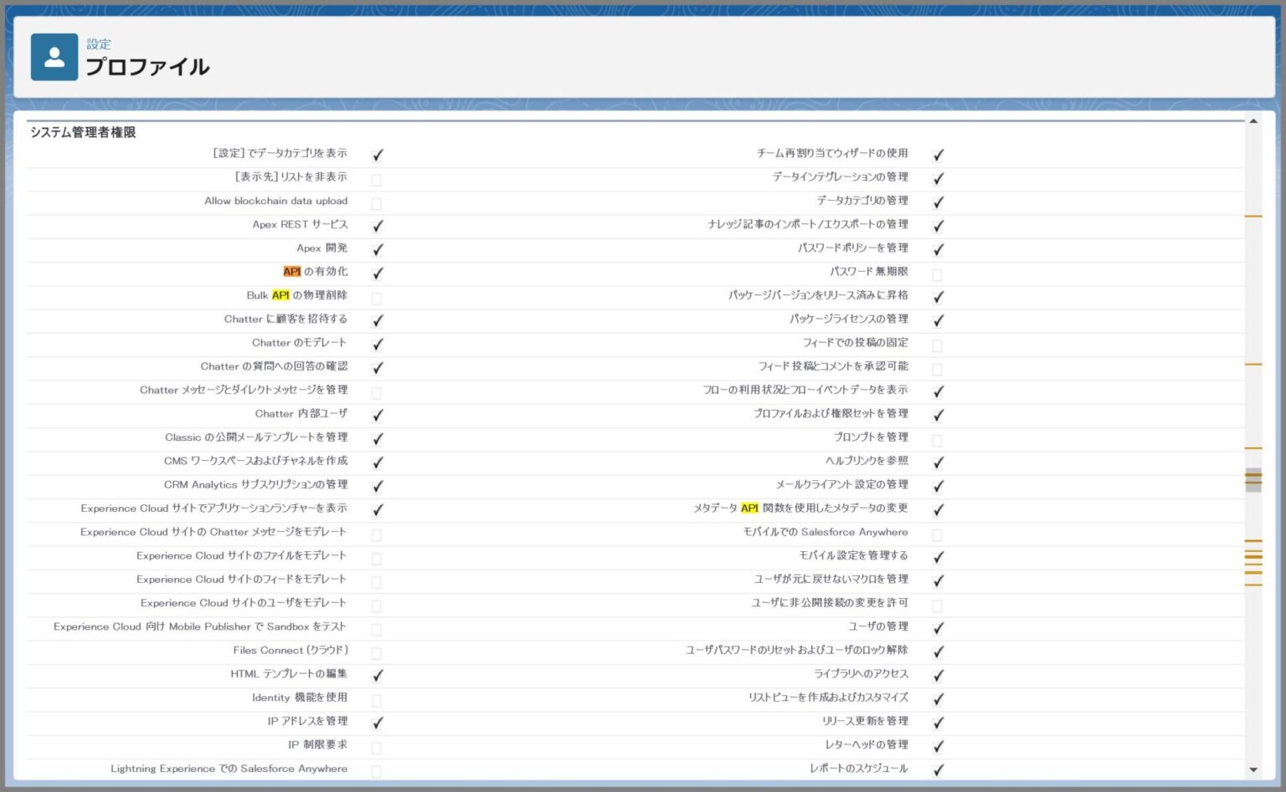Screen dimensions: 1286x792
Task: Disable Apex REST サービス permission
Action: 377,224
